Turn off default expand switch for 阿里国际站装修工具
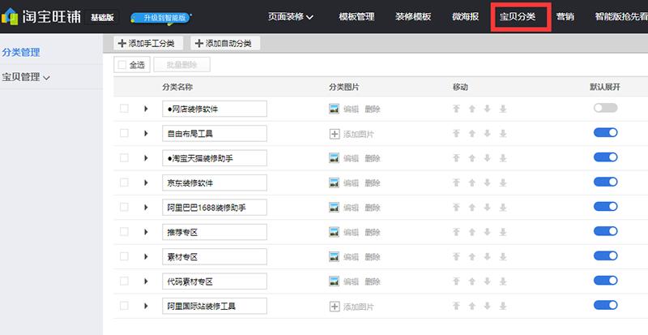The width and height of the screenshot is (648, 335). (x=605, y=307)
